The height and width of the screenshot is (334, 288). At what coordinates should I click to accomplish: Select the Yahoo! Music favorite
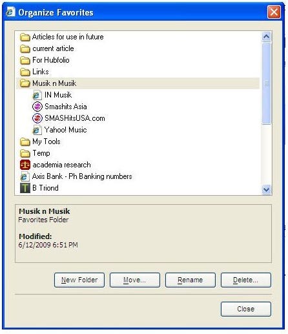(x=65, y=130)
